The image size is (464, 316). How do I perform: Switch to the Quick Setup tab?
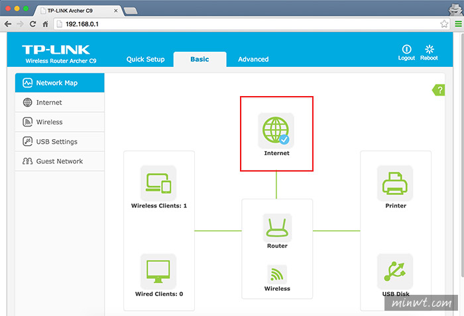click(x=145, y=59)
